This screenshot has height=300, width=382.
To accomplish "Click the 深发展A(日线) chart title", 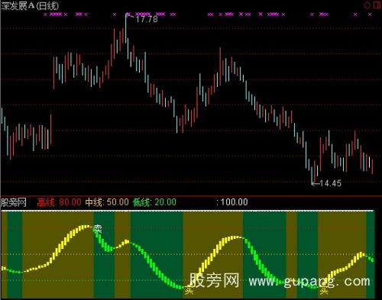I will 30,6.
